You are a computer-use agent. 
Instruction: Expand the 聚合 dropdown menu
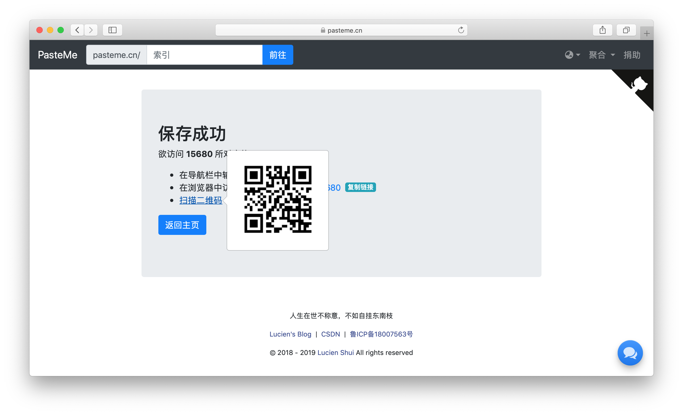(x=602, y=55)
